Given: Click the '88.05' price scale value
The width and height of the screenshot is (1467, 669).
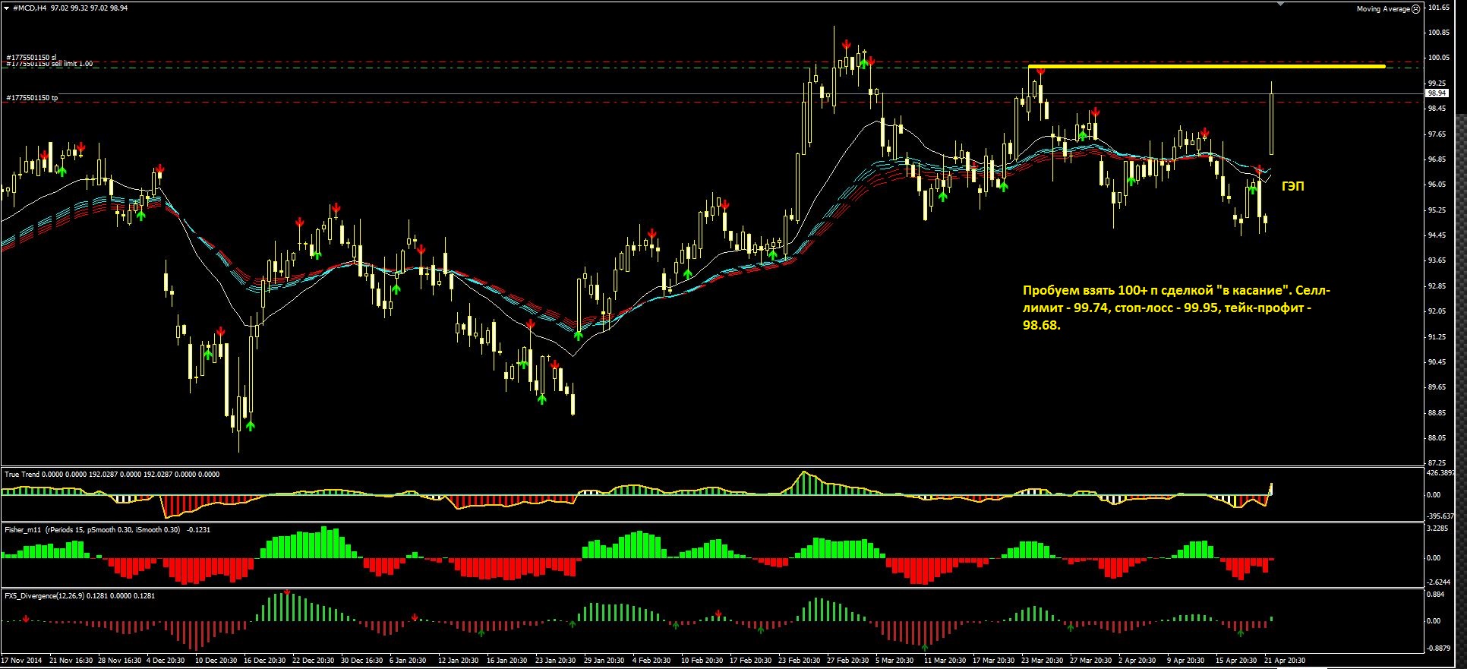Looking at the screenshot, I should point(1437,438).
